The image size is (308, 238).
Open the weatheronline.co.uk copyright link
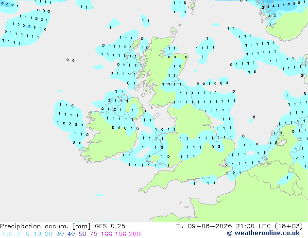(x=264, y=233)
